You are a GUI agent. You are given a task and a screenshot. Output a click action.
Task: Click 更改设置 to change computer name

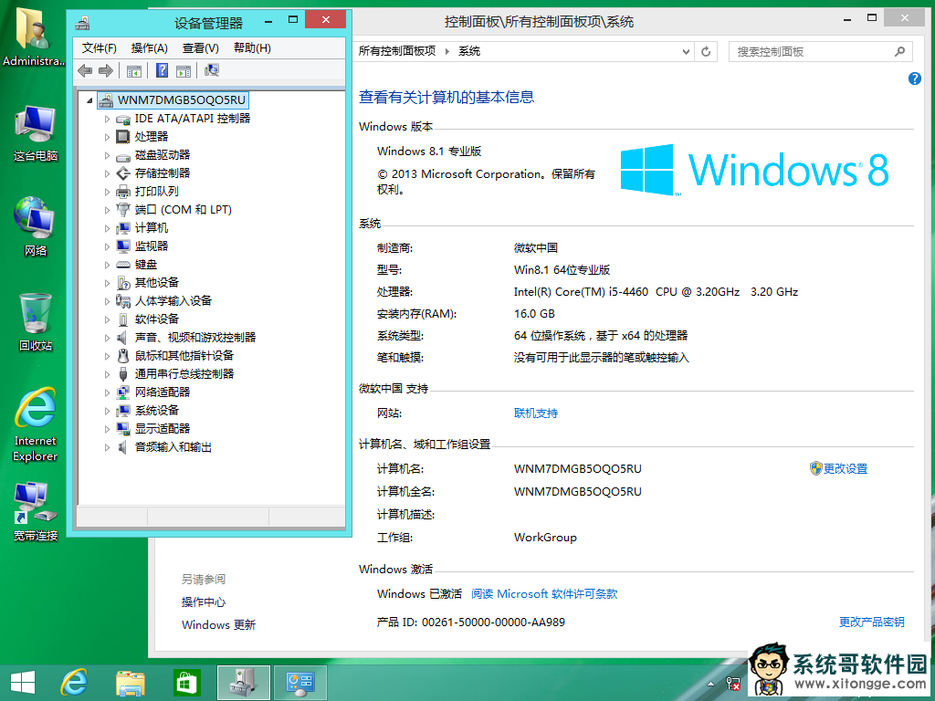[845, 469]
